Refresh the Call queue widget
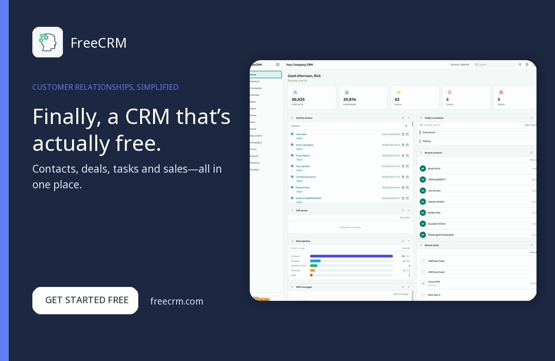Image resolution: width=555 pixels, height=361 pixels. [402, 210]
